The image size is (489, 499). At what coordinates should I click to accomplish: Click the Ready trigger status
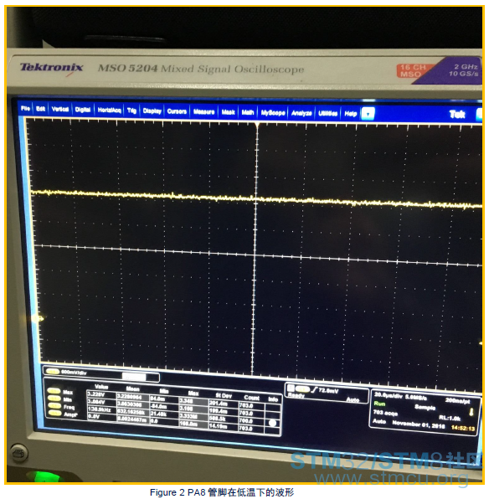[x=296, y=395]
